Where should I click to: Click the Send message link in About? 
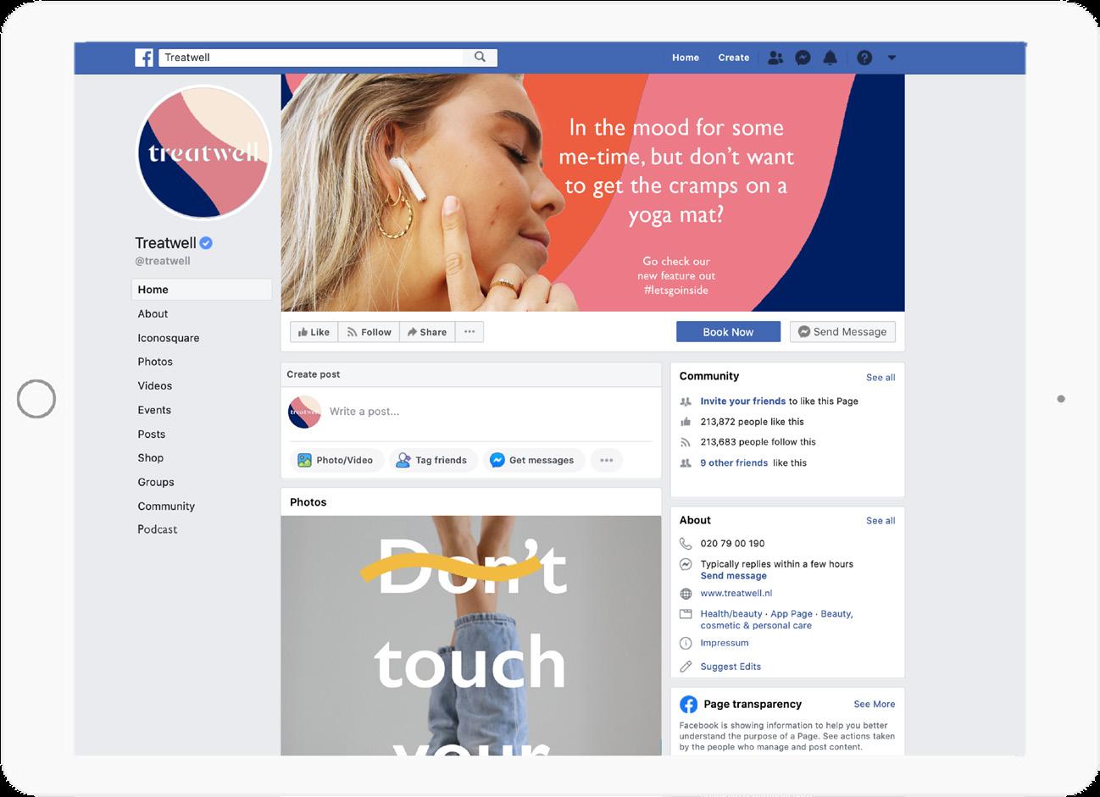tap(734, 576)
